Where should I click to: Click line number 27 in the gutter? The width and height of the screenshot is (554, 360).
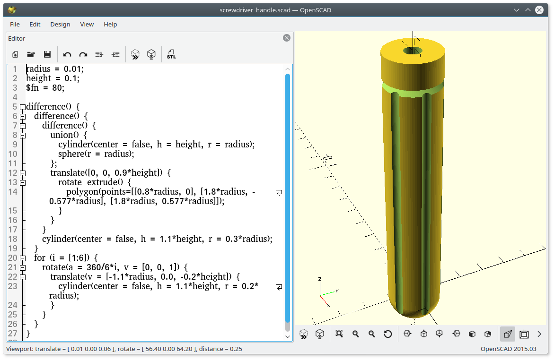[x=12, y=334]
